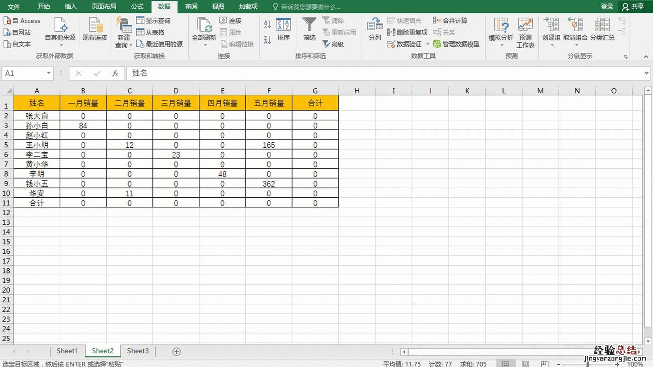Switch to Formulas tab (公式)

click(137, 6)
